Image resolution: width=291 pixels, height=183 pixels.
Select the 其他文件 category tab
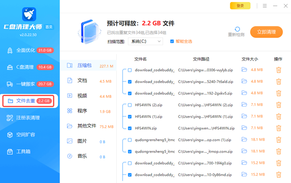[x=89, y=126]
